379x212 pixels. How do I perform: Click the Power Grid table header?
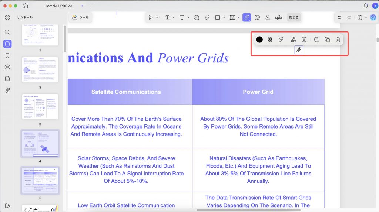pyautogui.click(x=258, y=92)
